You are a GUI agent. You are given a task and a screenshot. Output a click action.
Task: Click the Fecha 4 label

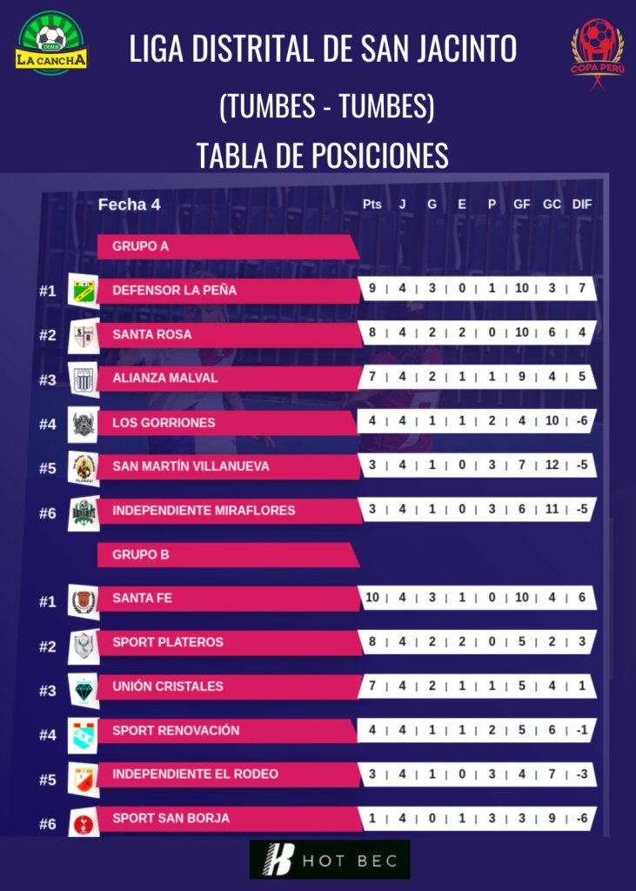coord(130,205)
